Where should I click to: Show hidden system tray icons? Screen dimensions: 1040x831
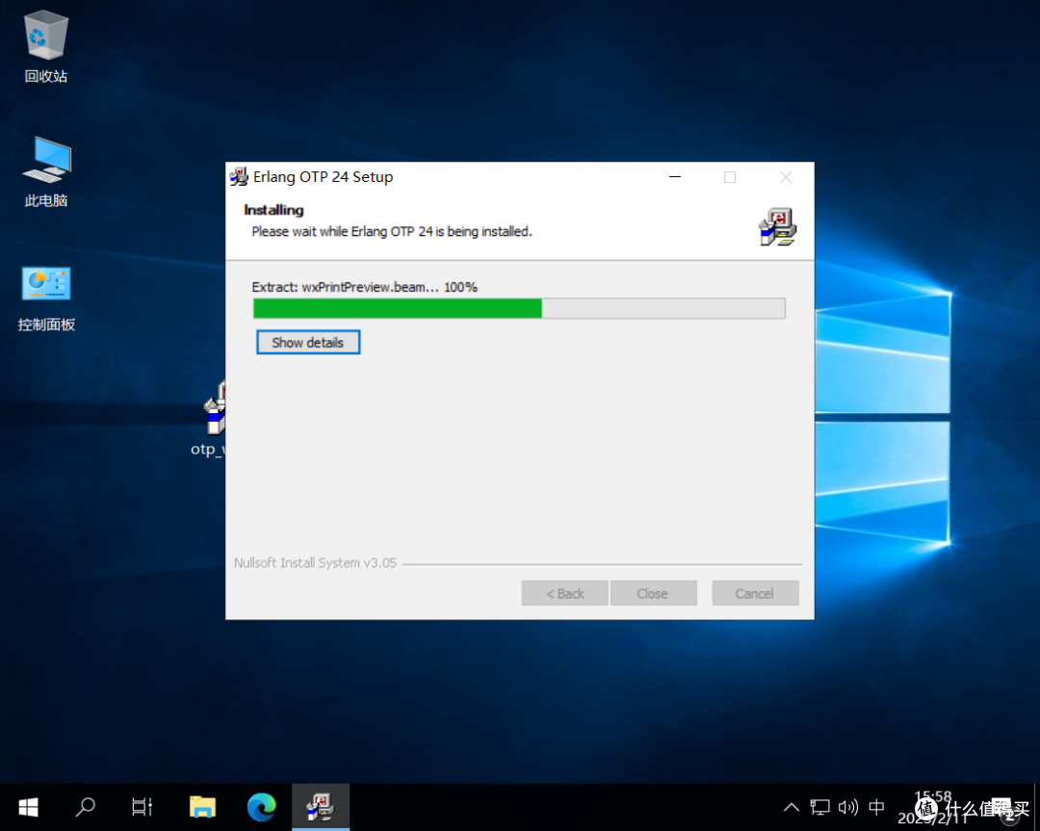[791, 807]
